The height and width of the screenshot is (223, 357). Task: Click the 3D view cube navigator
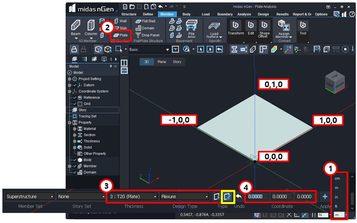coord(334,83)
